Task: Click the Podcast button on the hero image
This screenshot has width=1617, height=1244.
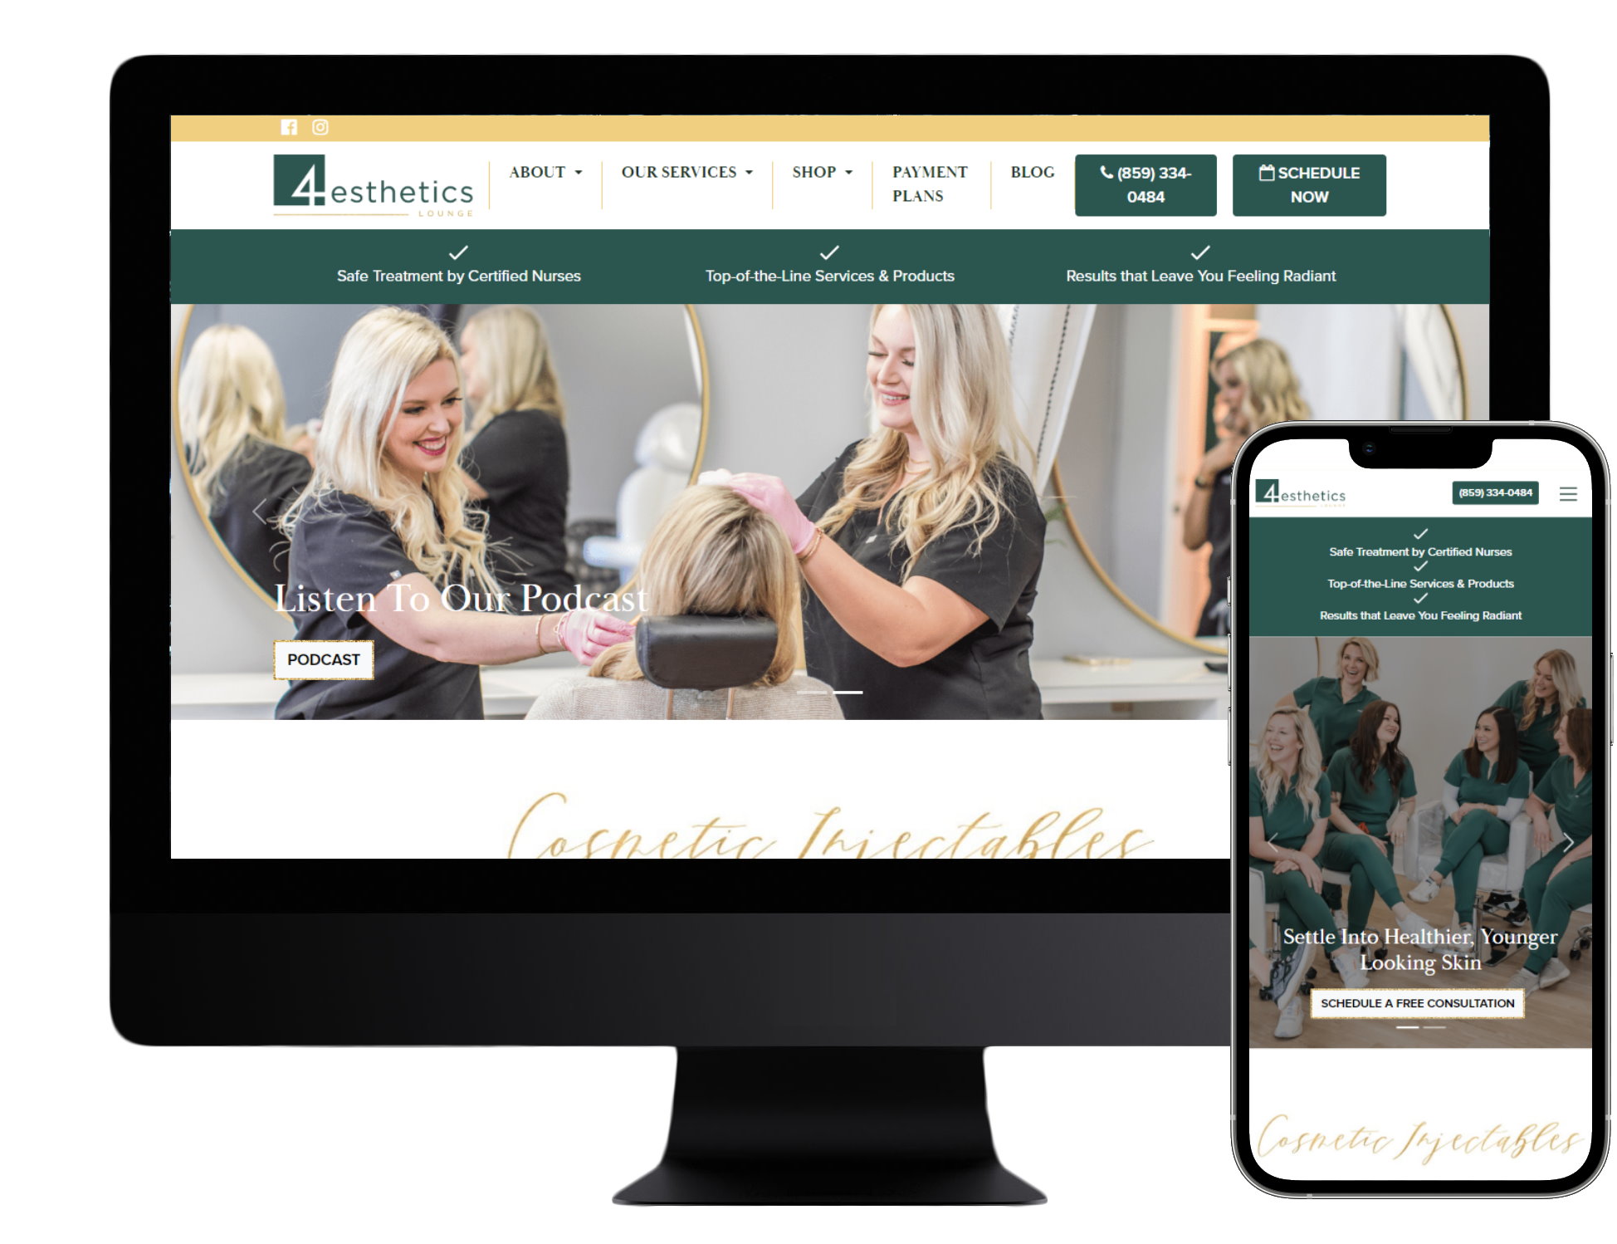Action: point(321,659)
